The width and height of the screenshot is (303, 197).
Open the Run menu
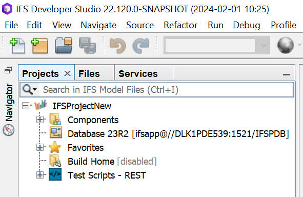pyautogui.click(x=216, y=25)
